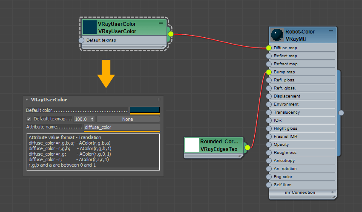This screenshot has height=212, width=362.
Task: Click the Fresnel IOR input socket
Action: click(x=269, y=137)
